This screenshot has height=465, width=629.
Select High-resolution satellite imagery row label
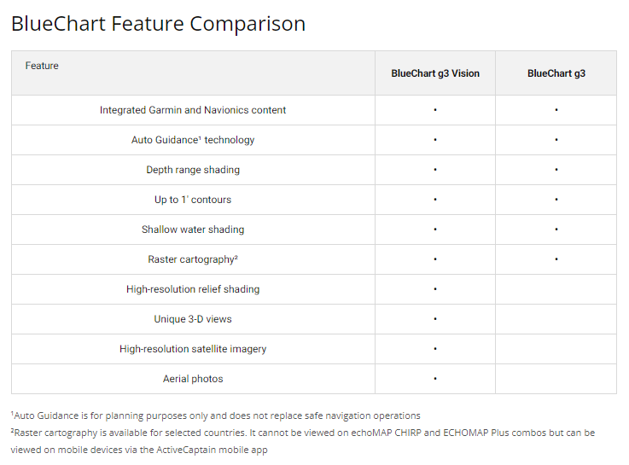pyautogui.click(x=193, y=349)
